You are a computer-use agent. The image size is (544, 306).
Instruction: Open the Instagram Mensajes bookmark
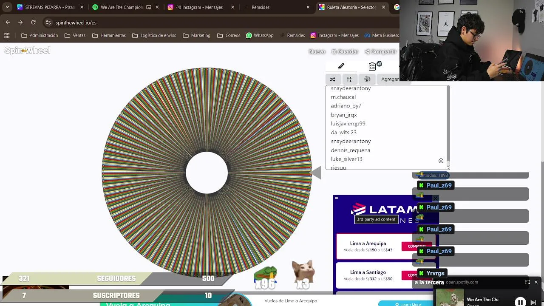335,35
